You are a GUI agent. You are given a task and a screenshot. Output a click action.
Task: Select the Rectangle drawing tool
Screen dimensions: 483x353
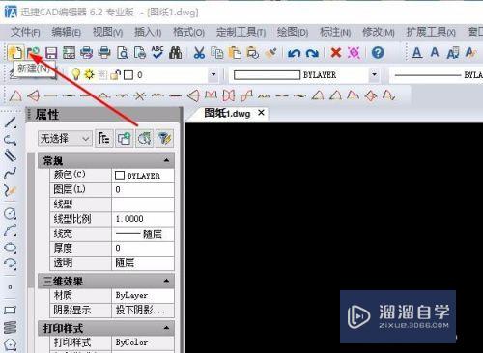pos(10,311)
